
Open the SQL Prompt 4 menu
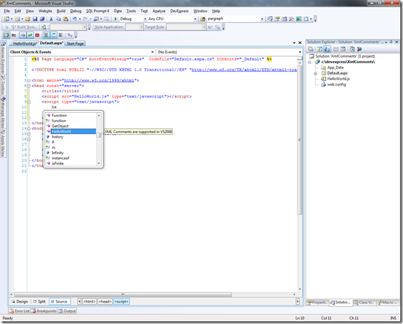tap(97, 11)
